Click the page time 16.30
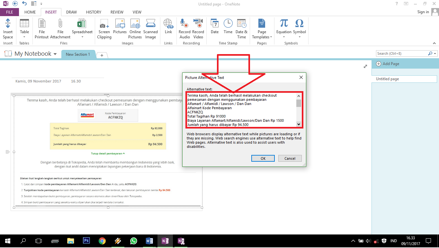This screenshot has width=439, height=248. coord(76,81)
